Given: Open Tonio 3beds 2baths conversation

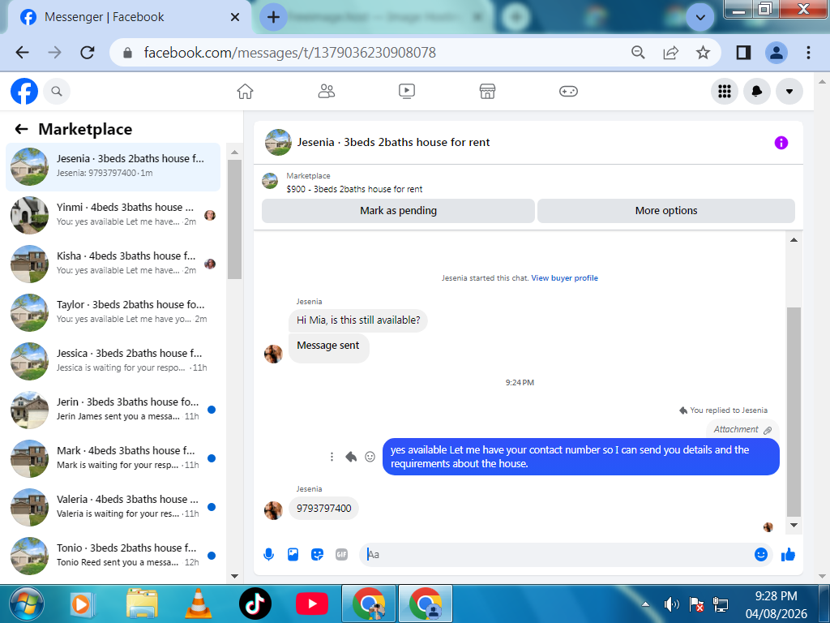Looking at the screenshot, I should (x=113, y=556).
